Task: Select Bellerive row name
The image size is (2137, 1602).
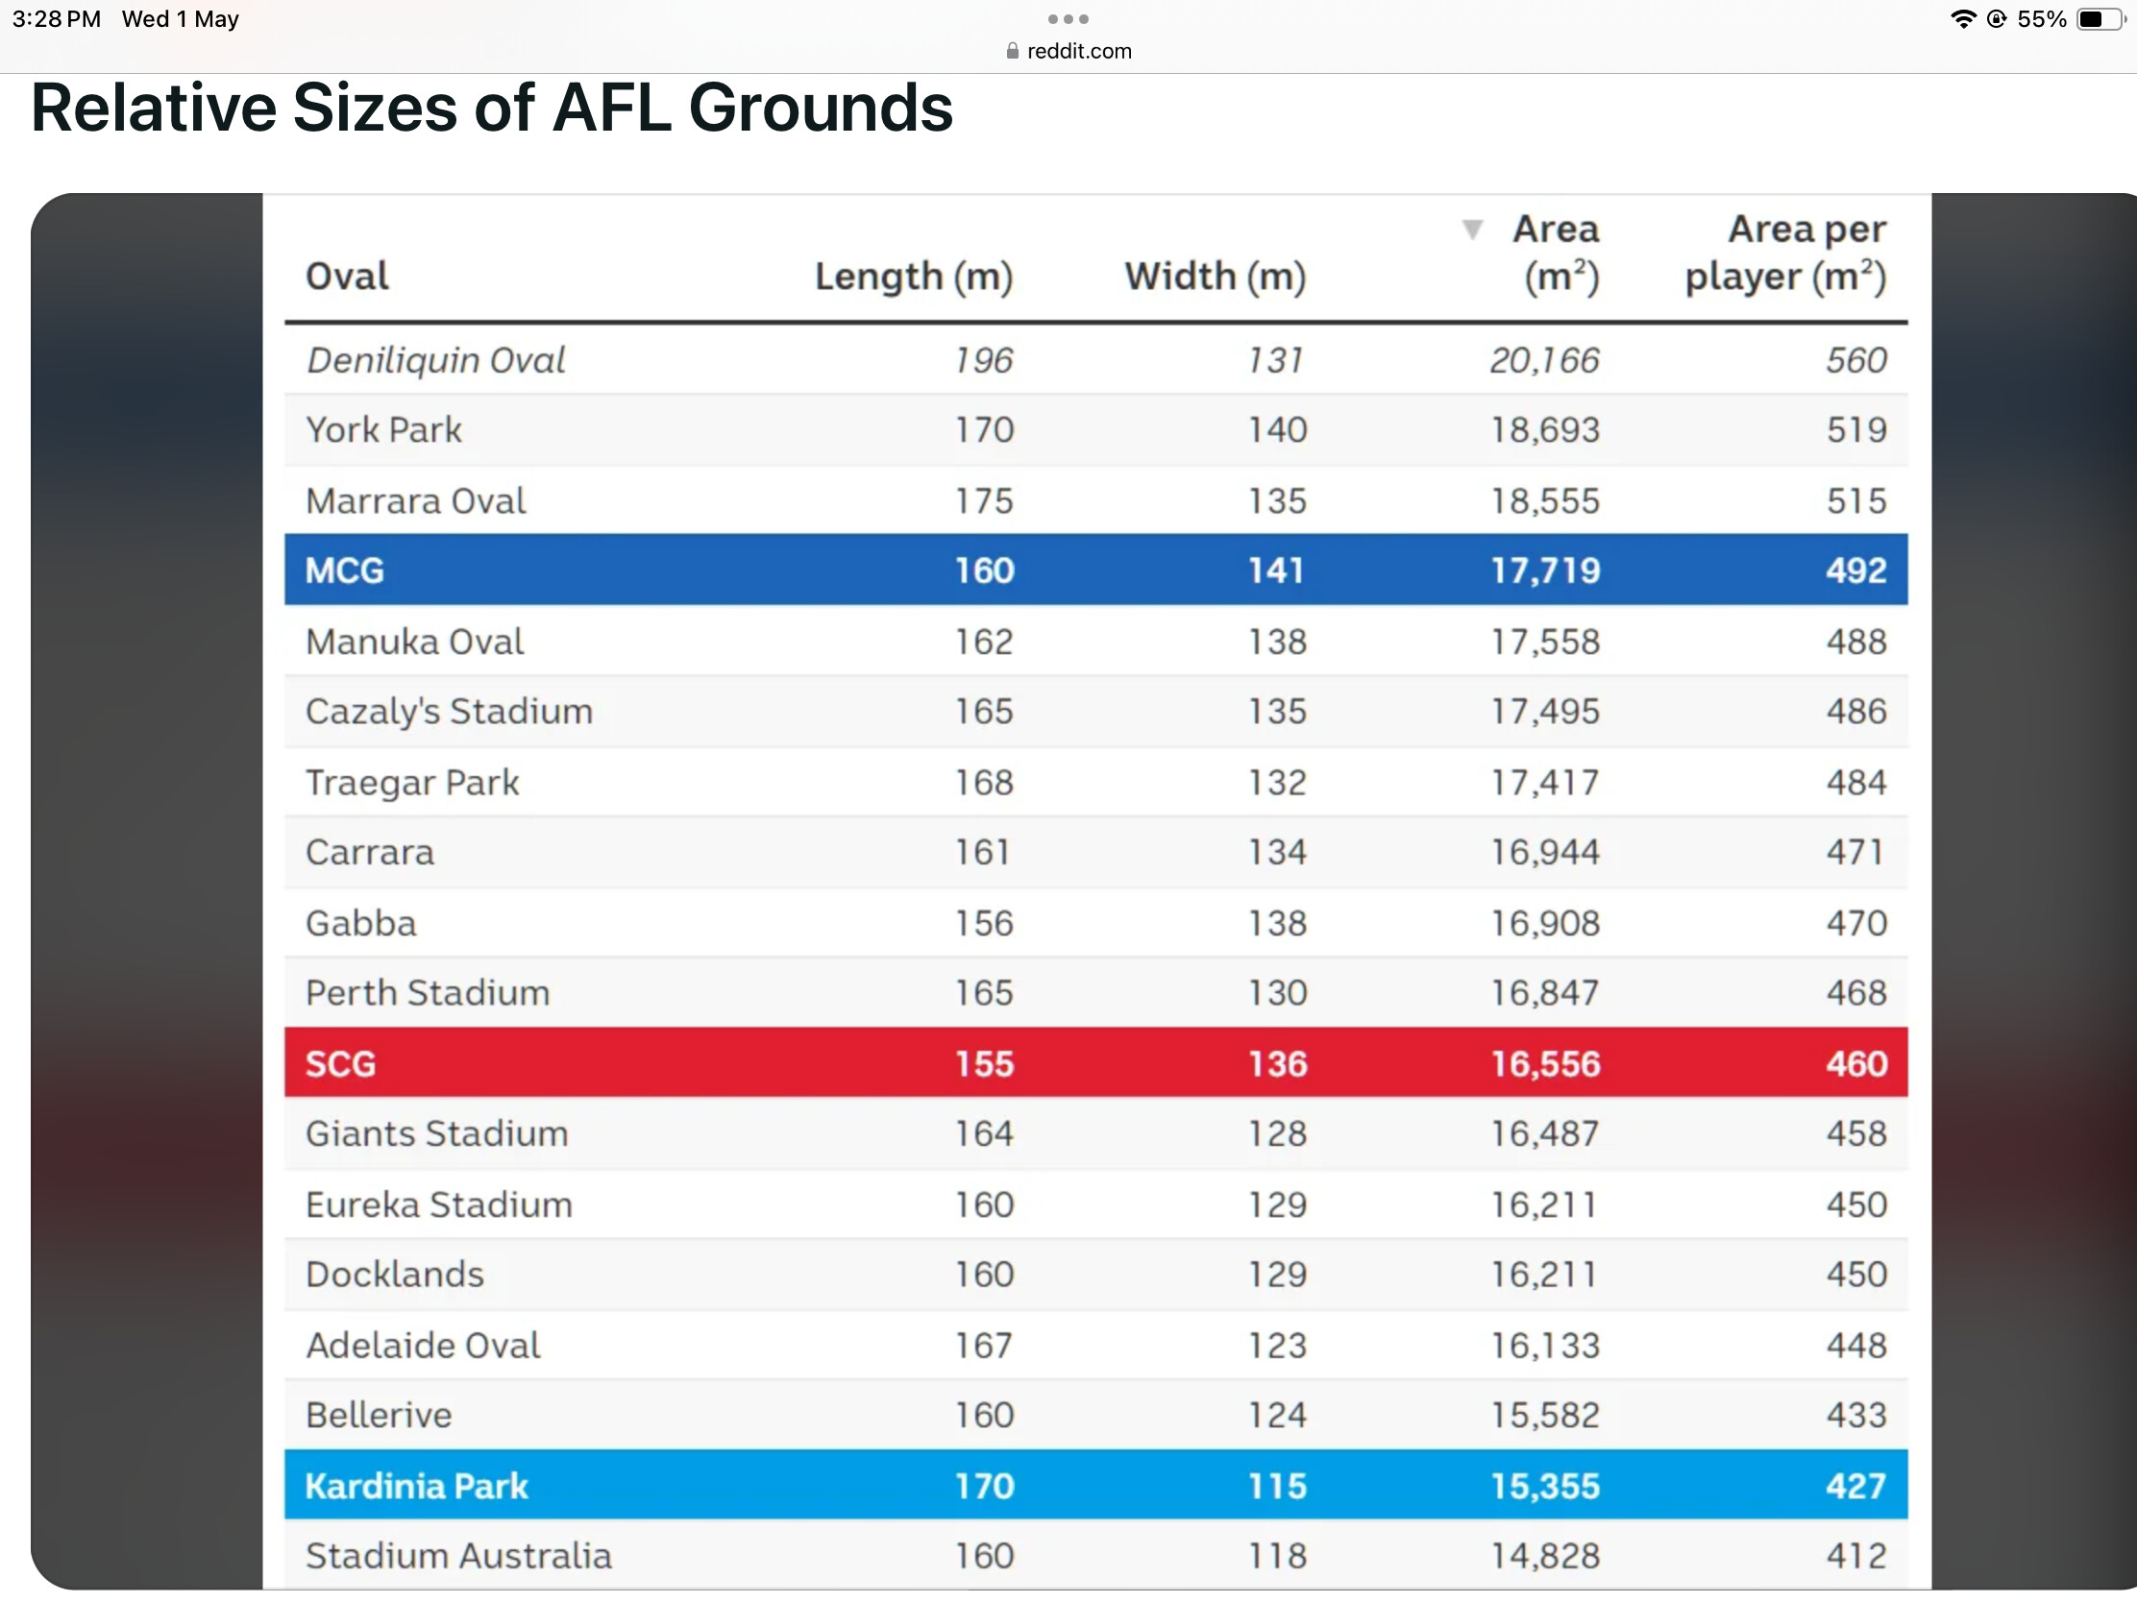Action: click(x=379, y=1416)
